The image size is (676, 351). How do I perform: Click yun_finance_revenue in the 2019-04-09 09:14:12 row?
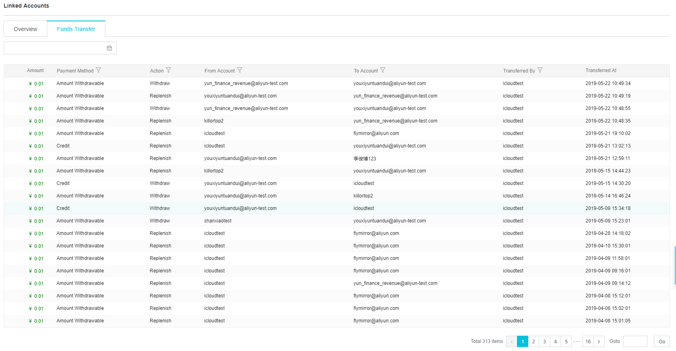[x=396, y=283]
